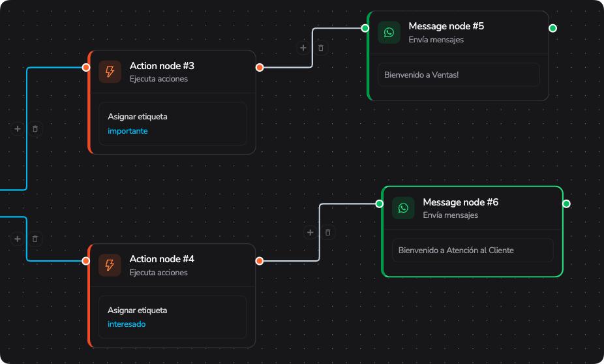Click the 'Bienvenido a Ventas!' message box
Screen dimensions: 604x364
point(459,75)
